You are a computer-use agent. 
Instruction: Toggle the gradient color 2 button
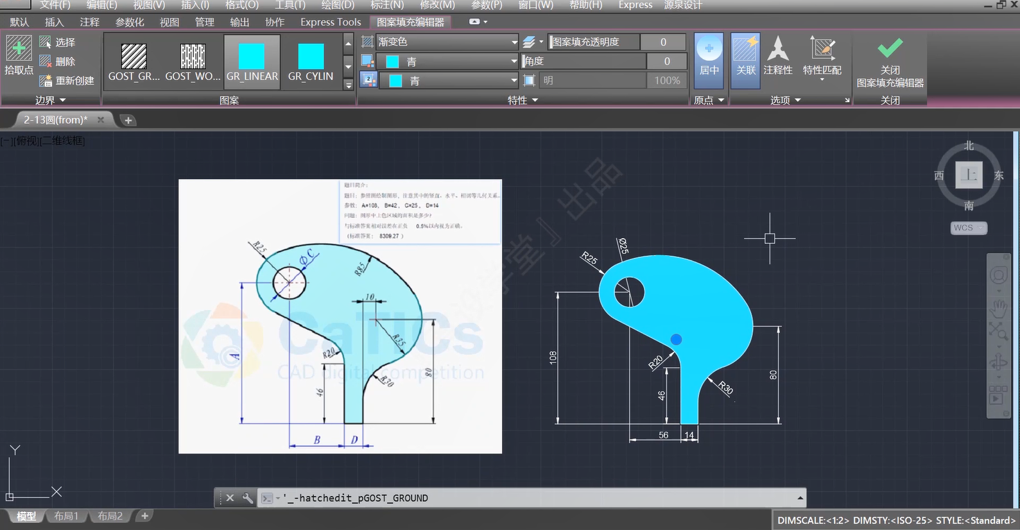368,80
